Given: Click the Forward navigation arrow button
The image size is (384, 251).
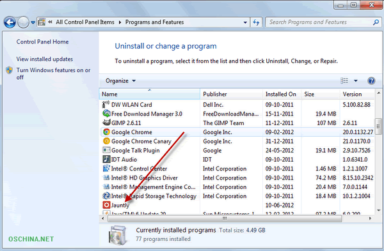Looking at the screenshot, I should pos(24,22).
